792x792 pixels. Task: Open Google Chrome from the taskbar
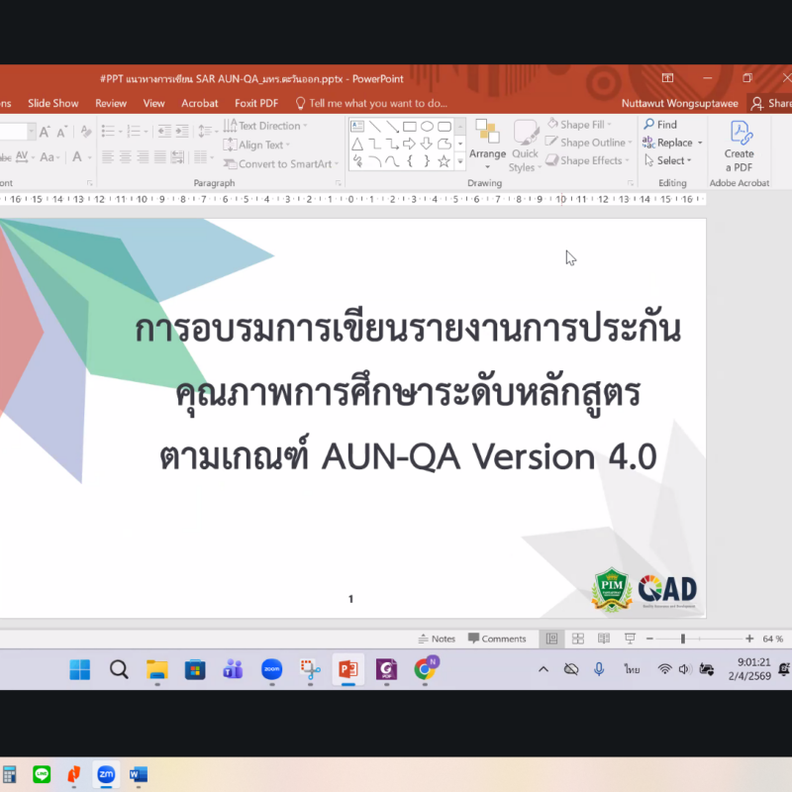(x=425, y=670)
